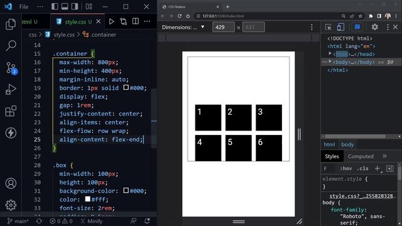Open the Thunder Client lightning icon

[11, 132]
